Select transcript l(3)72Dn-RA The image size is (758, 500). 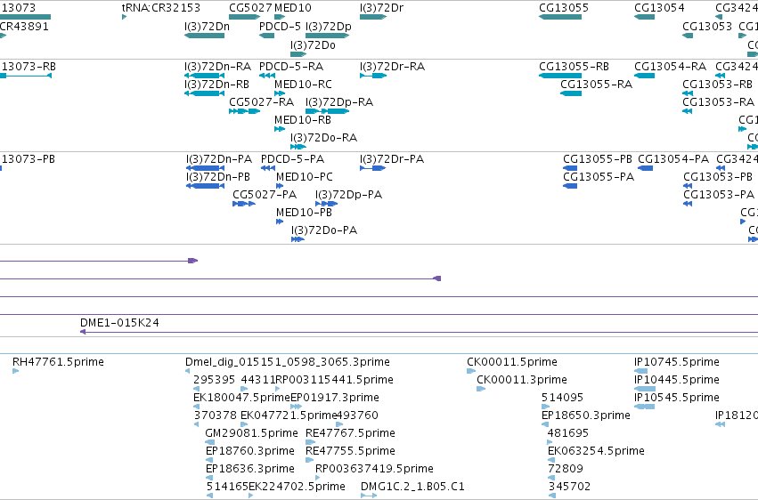[217, 67]
